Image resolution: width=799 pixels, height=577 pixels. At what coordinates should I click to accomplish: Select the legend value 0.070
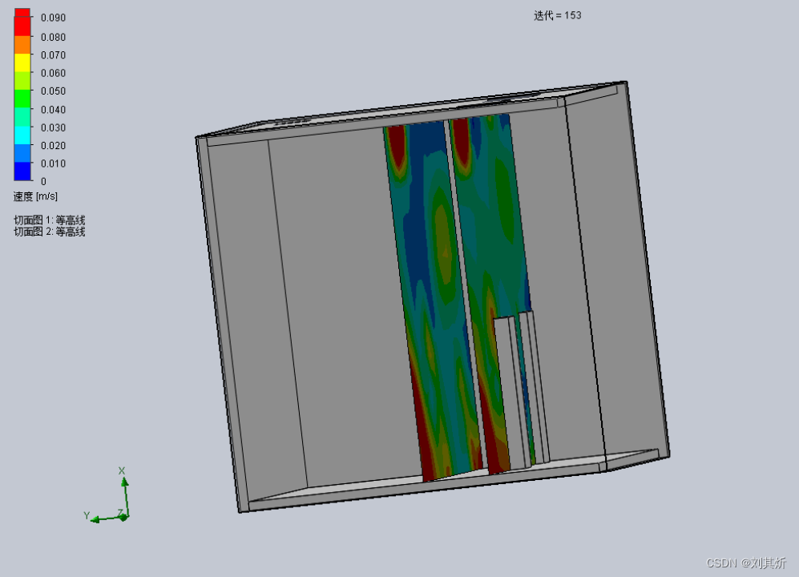coord(53,55)
